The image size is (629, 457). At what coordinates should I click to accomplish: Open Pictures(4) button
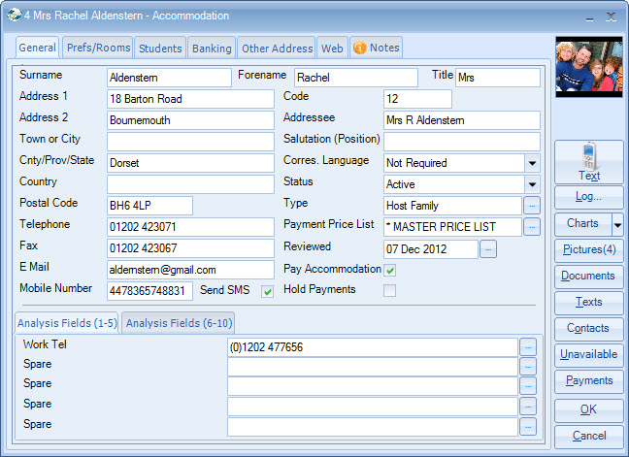click(x=589, y=249)
